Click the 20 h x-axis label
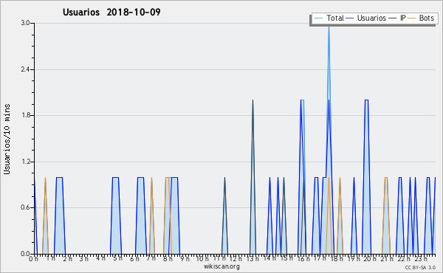Image resolution: width=443 pixels, height=273 pixels. click(x=370, y=259)
